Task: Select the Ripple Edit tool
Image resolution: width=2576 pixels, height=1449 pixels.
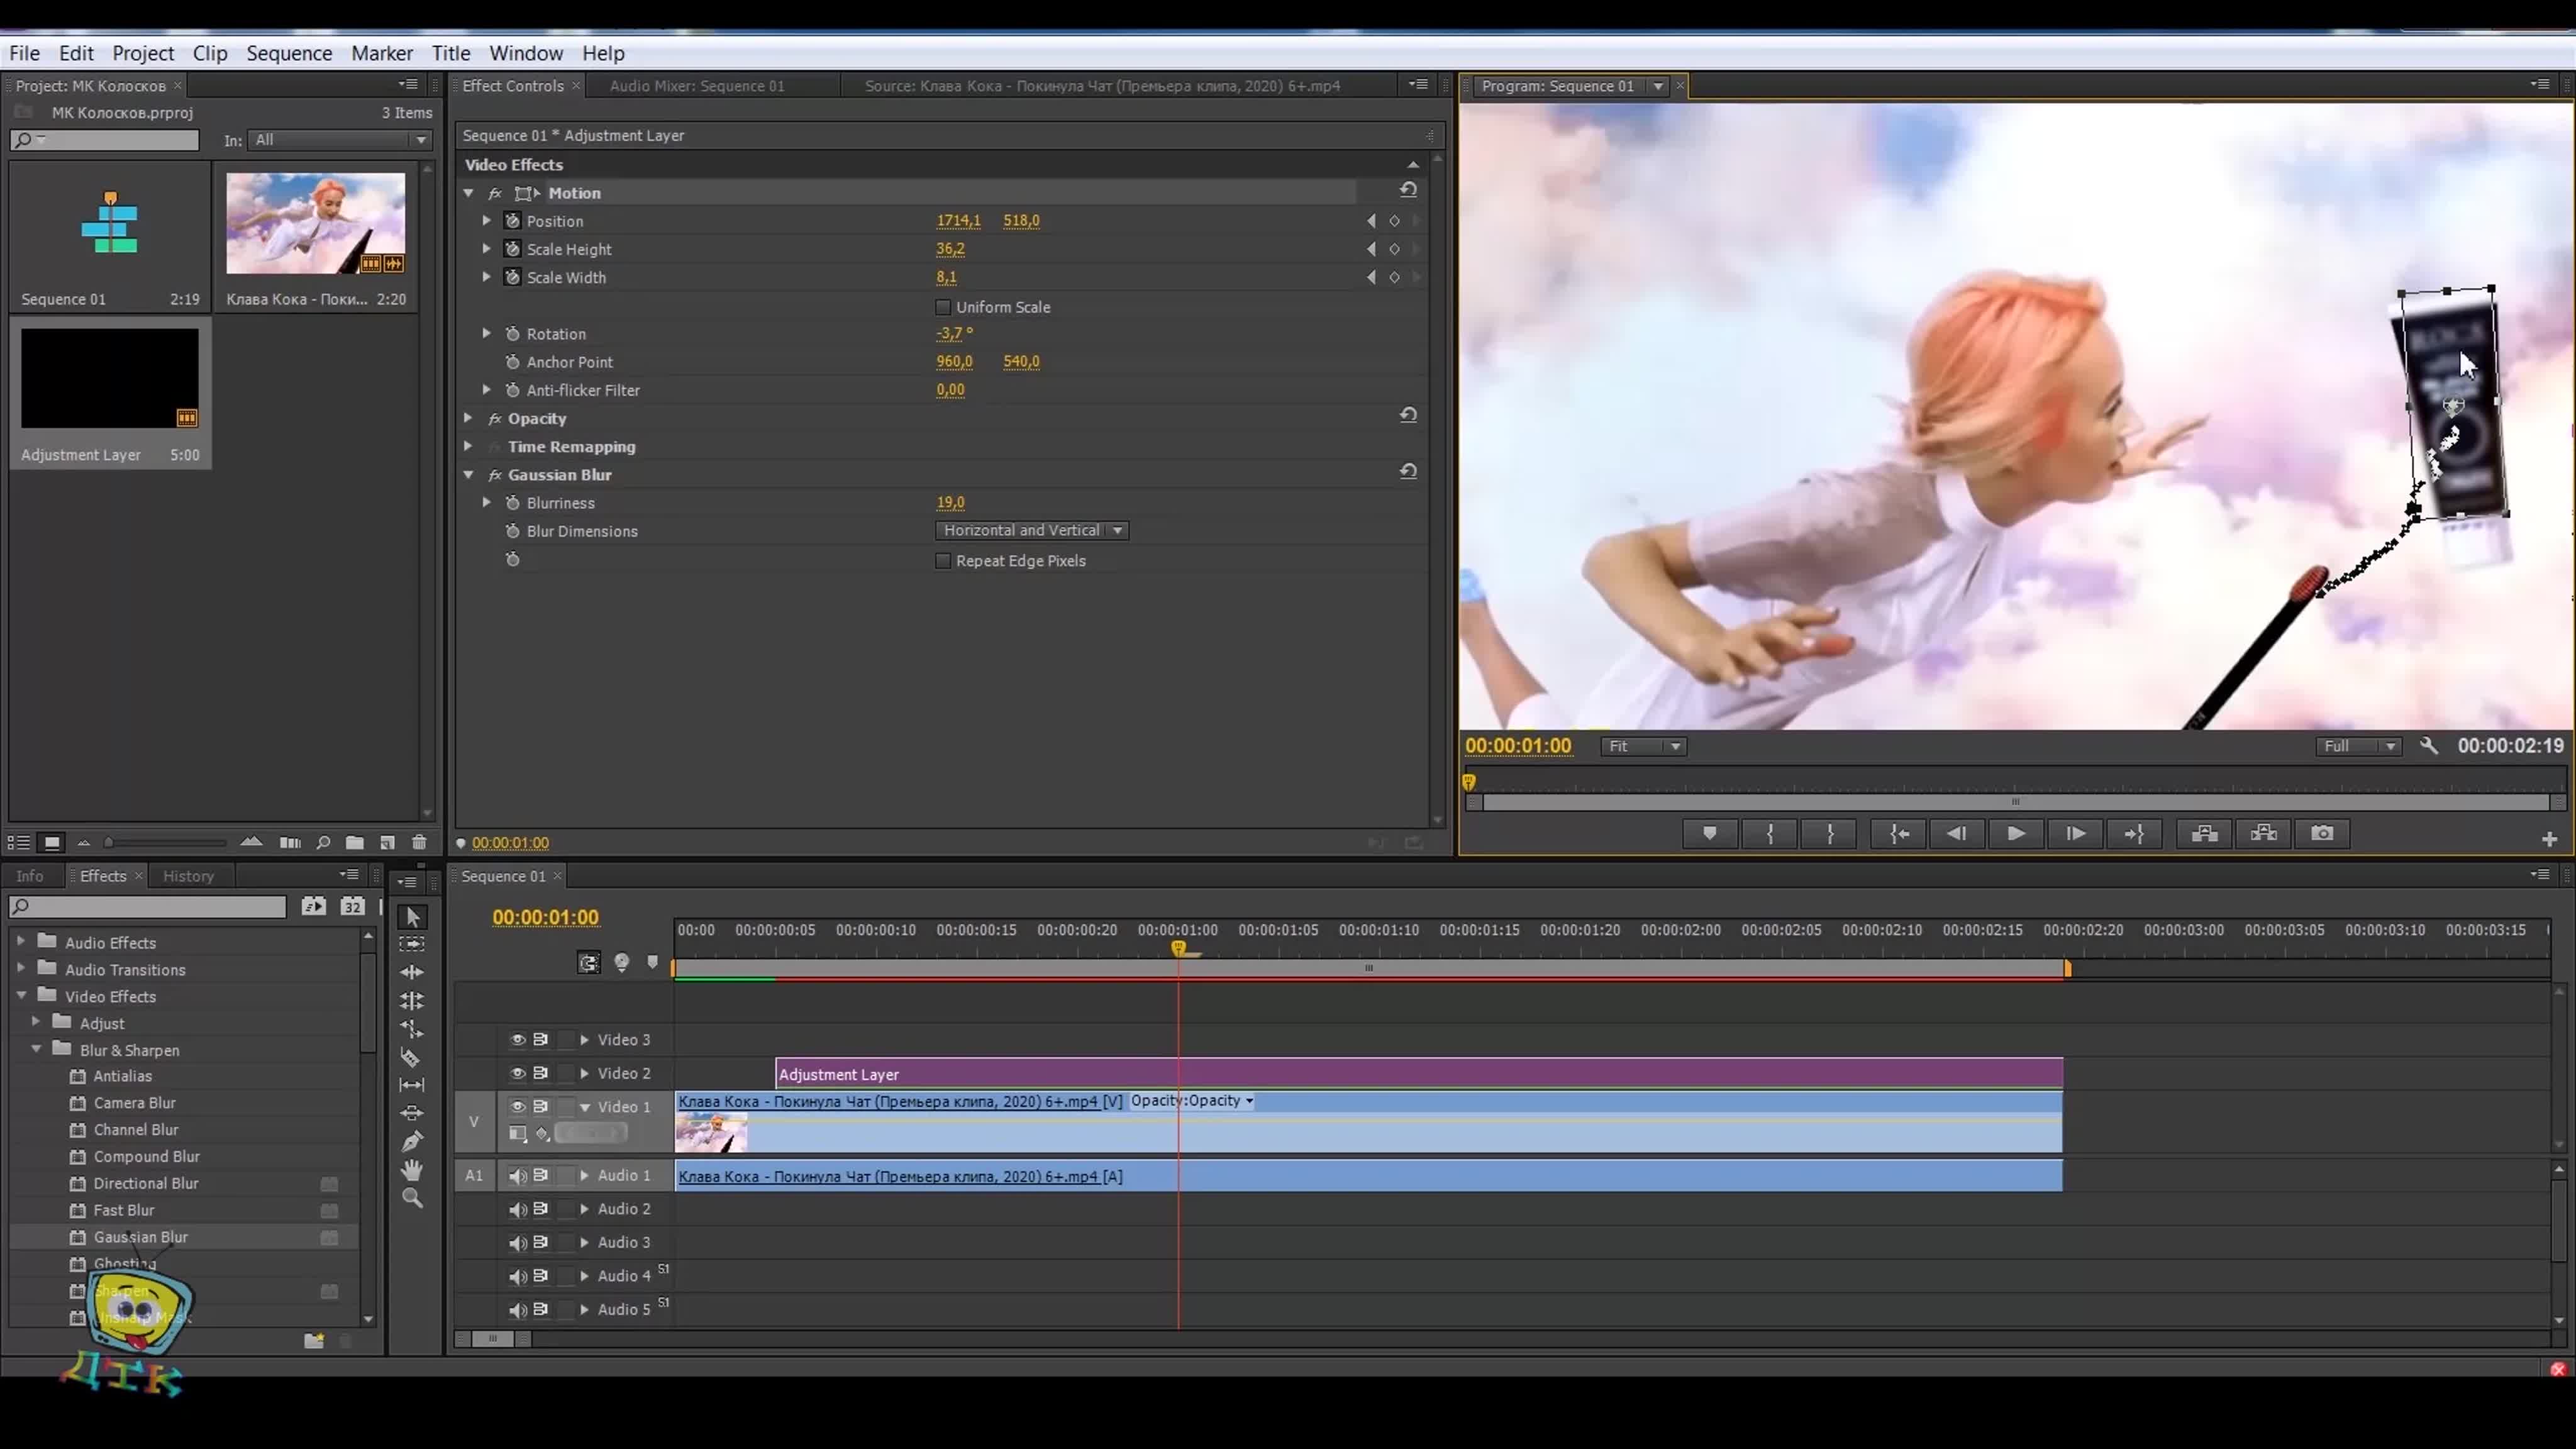Action: point(412,972)
